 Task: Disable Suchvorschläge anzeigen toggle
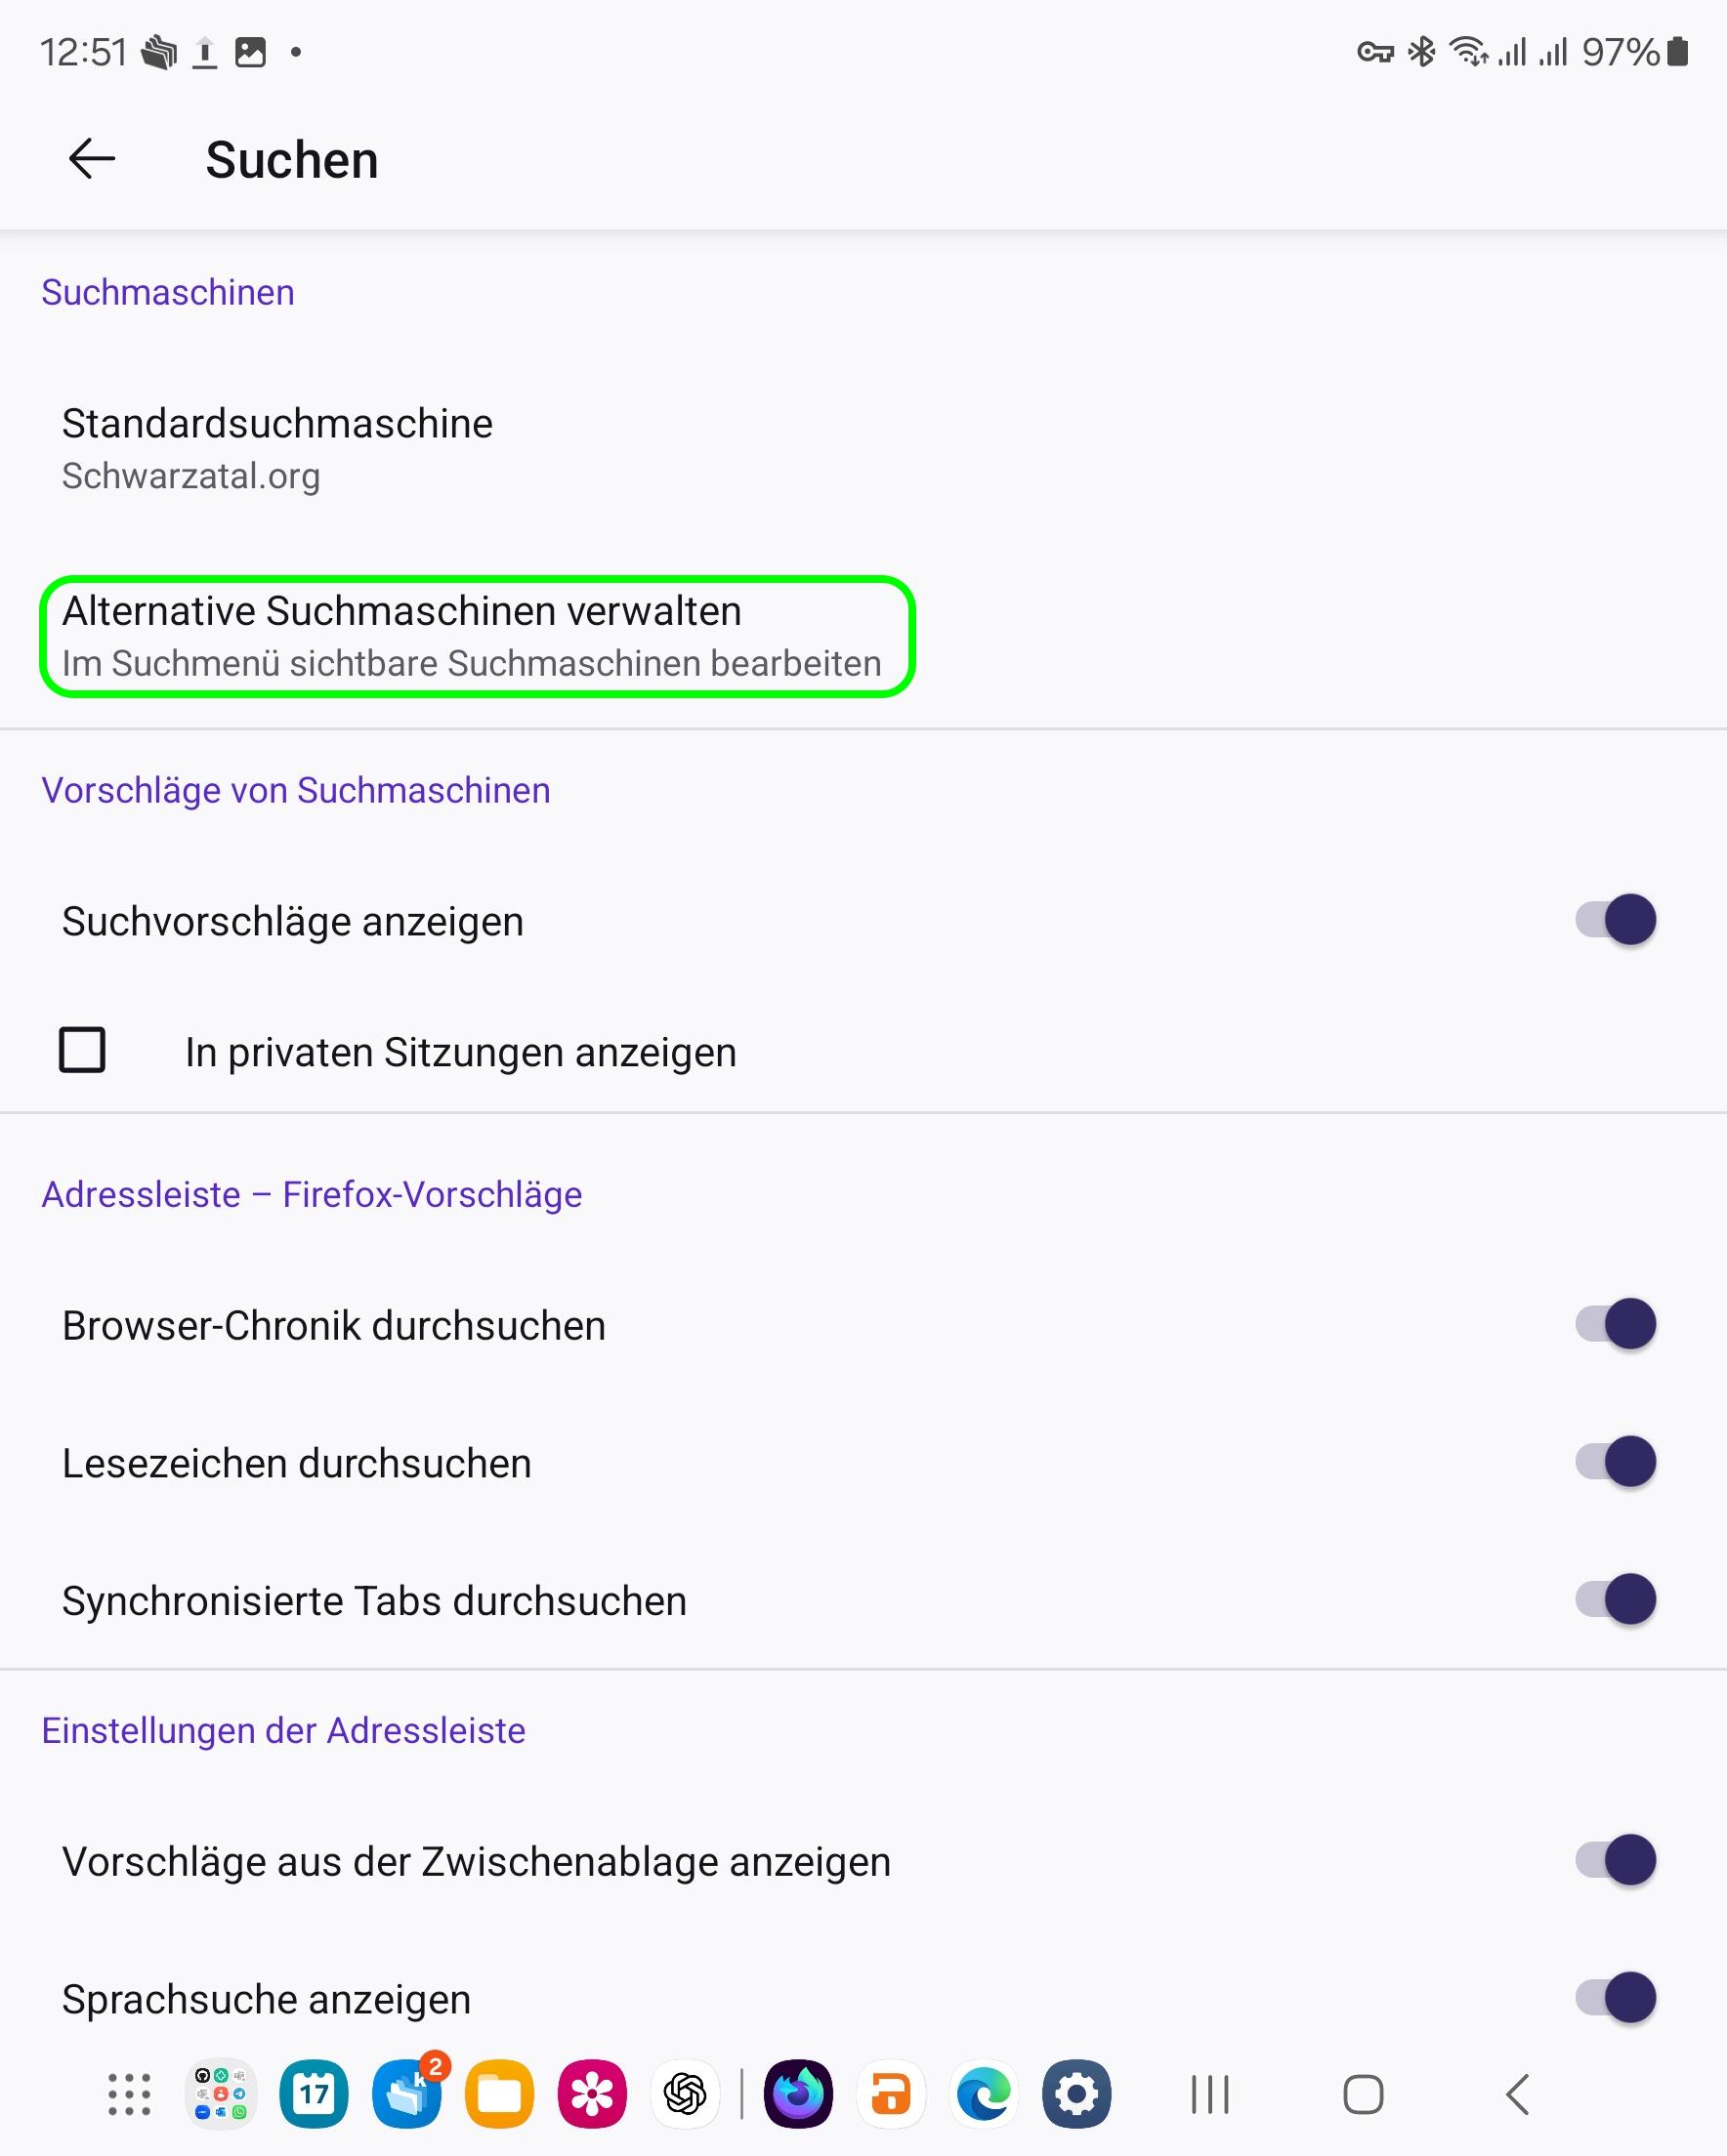(x=1615, y=920)
